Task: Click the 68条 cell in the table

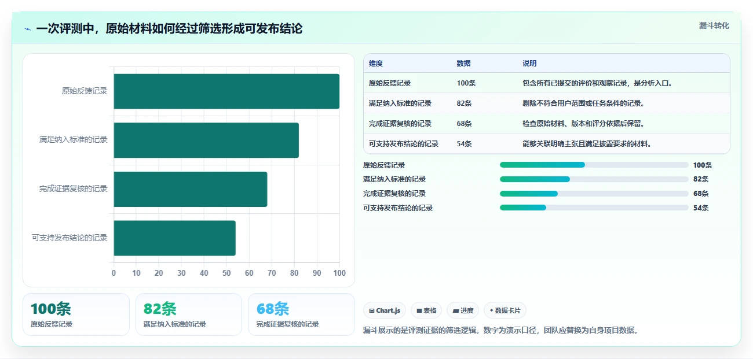Action: (x=464, y=124)
